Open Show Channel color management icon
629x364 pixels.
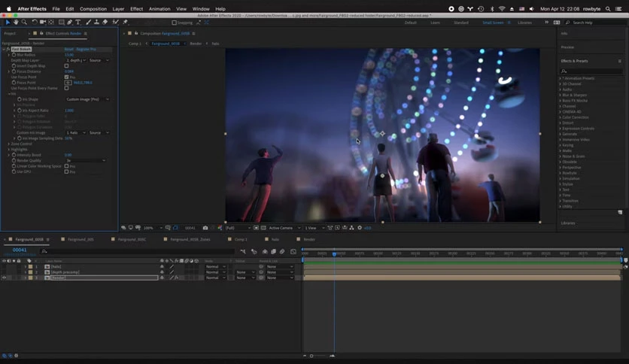220,228
